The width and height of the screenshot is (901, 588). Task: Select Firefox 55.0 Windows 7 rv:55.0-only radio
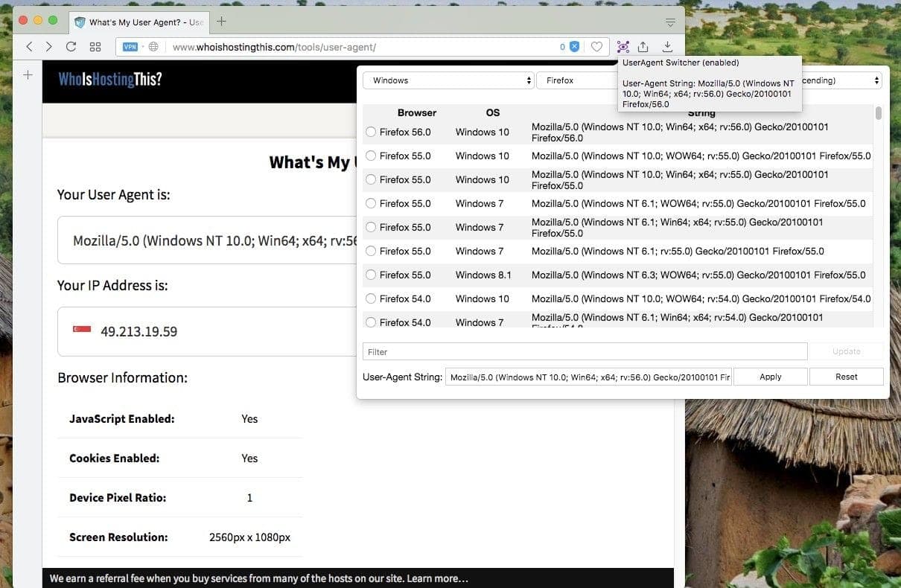(371, 252)
